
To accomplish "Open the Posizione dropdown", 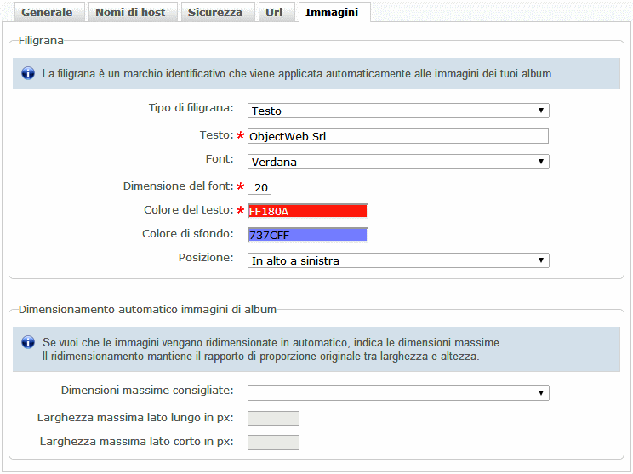I will click(398, 260).
